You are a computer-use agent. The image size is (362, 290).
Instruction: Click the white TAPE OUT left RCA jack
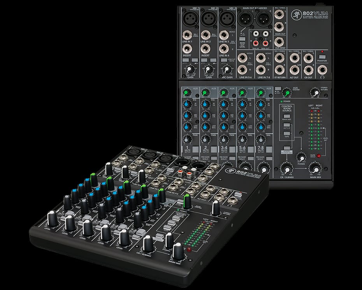[265, 34]
